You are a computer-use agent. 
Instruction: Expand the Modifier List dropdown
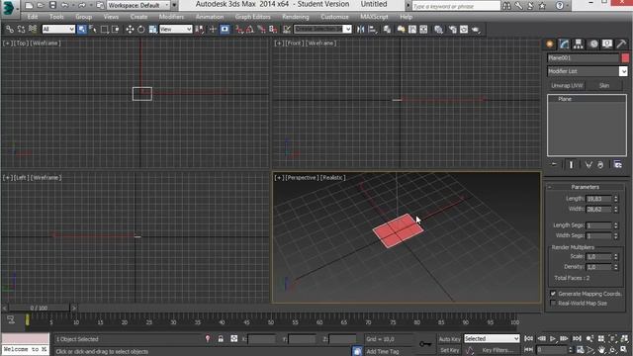pyautogui.click(x=623, y=71)
